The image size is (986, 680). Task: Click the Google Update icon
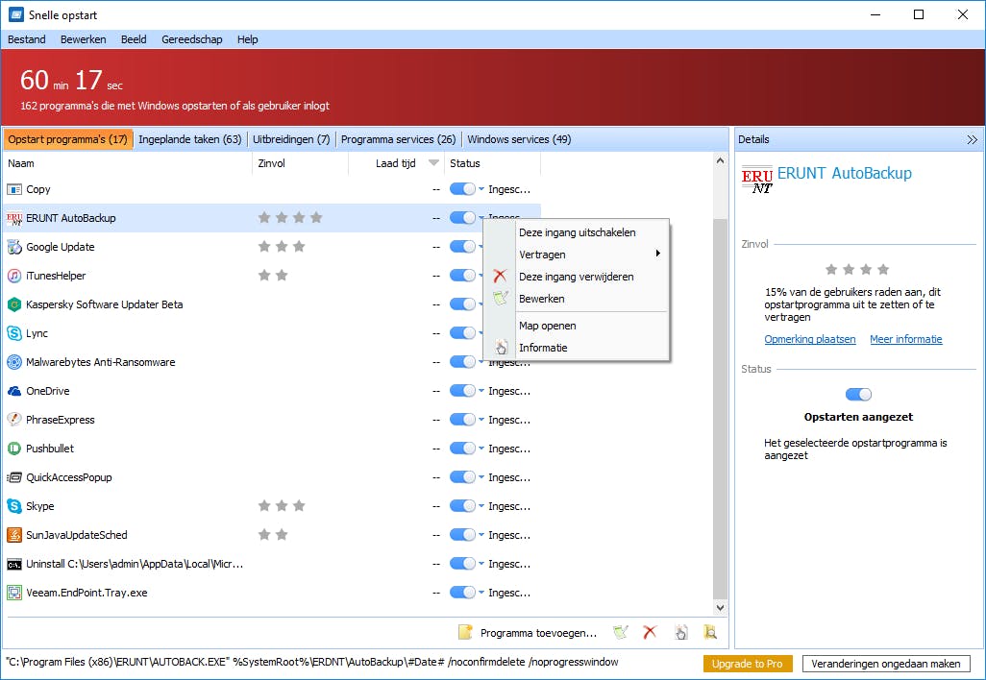click(x=13, y=247)
